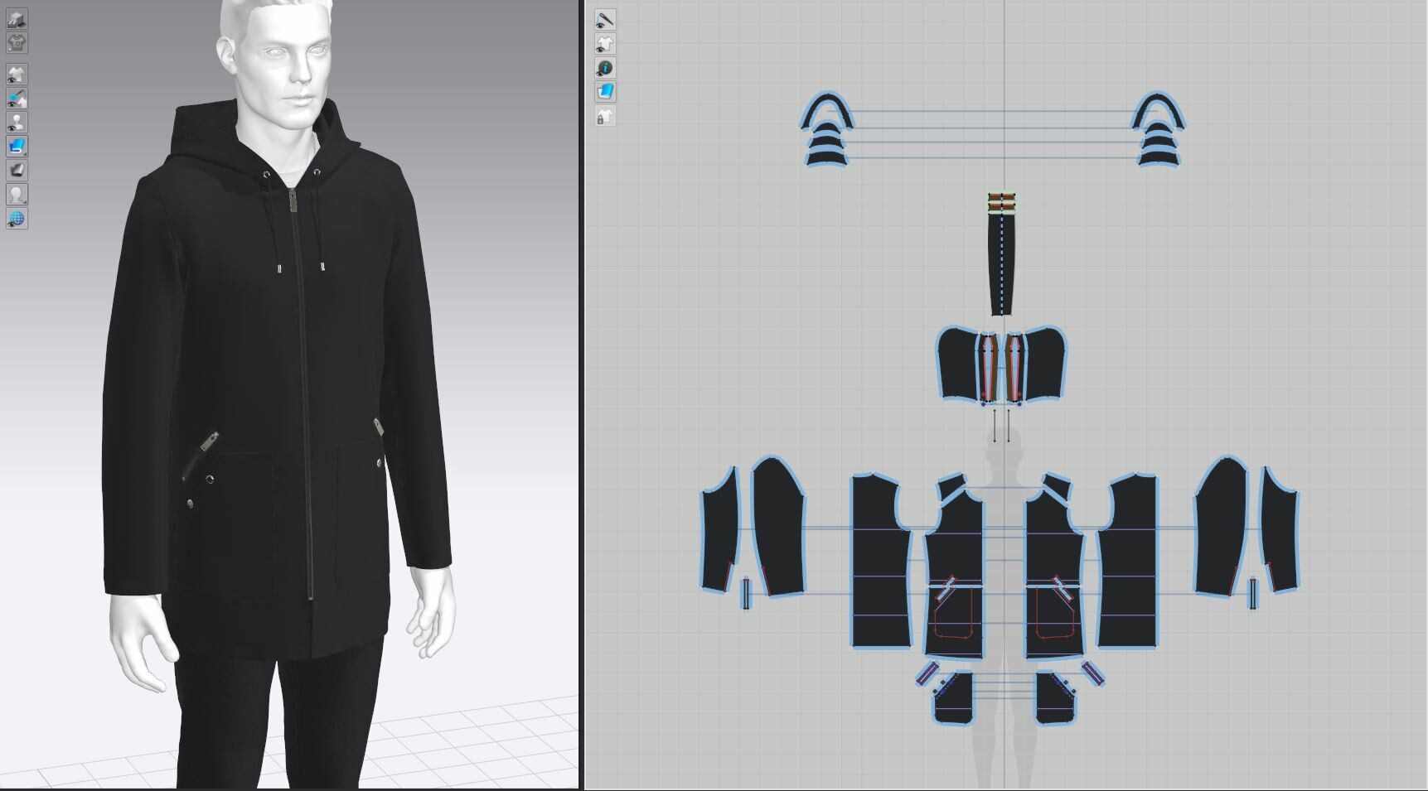The height and width of the screenshot is (791, 1428).
Task: Toggle pin visibility in the 3D toolbar
Action: 17,98
